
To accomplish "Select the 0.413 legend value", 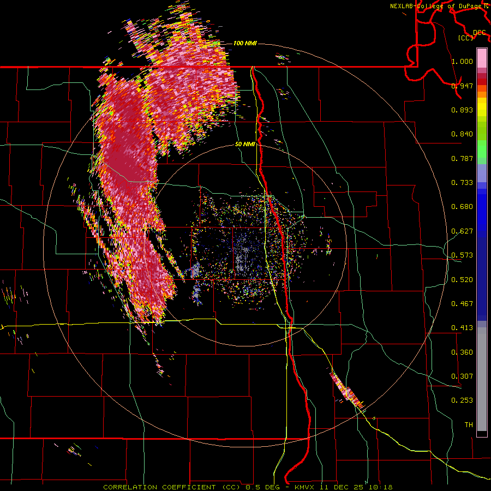I will (x=462, y=328).
